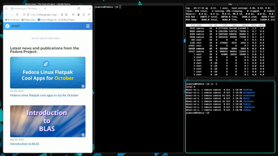This screenshot has width=278, height=156.
Task: Open Most Visited bookmarks folder
Action: pyautogui.click(x=12, y=20)
